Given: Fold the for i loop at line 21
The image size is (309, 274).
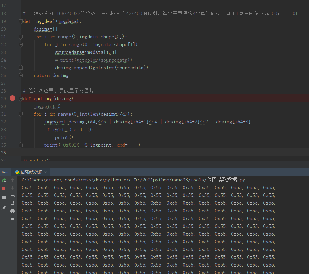Looking at the screenshot, I should tap(21, 37).
